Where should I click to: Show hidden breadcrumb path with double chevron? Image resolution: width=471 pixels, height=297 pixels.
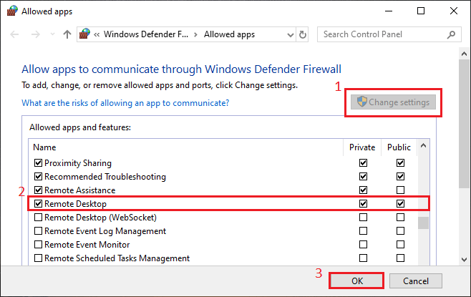pyautogui.click(x=97, y=35)
